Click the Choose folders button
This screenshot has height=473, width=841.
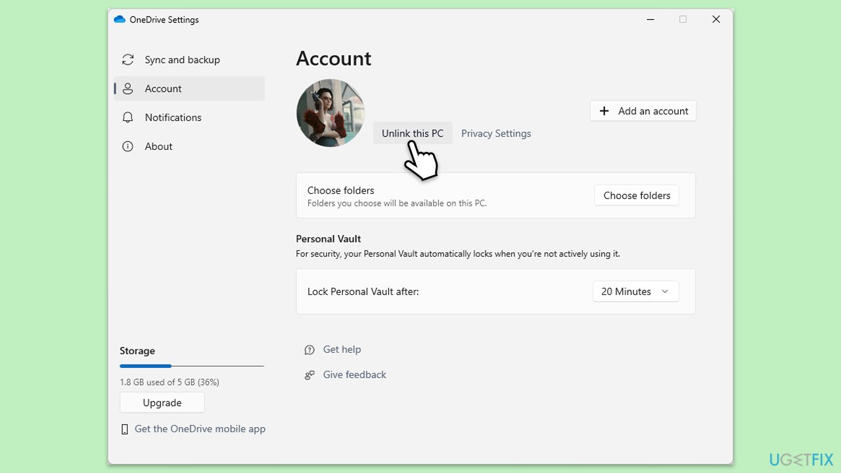[x=637, y=195]
